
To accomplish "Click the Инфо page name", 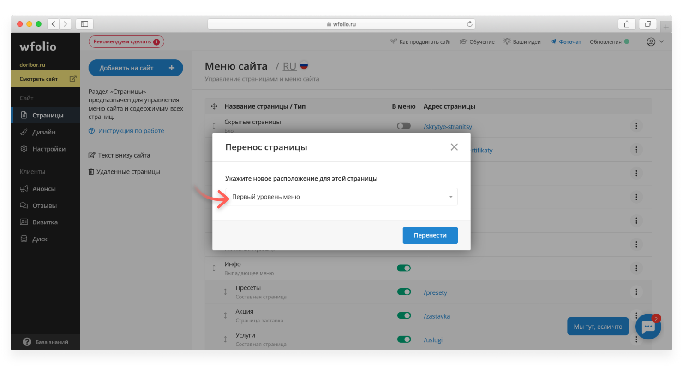I will [x=233, y=264].
